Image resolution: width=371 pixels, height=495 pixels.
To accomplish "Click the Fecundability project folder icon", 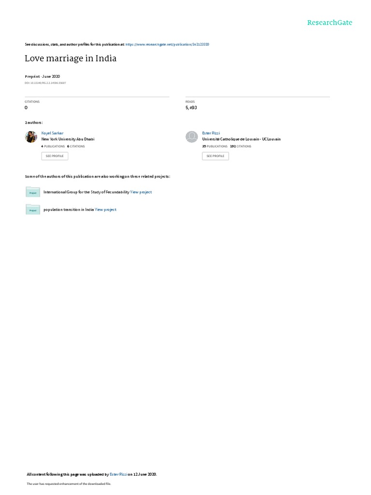I will point(33,192).
